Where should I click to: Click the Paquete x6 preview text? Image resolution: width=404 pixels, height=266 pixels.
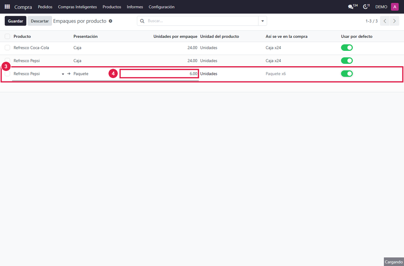pyautogui.click(x=276, y=74)
